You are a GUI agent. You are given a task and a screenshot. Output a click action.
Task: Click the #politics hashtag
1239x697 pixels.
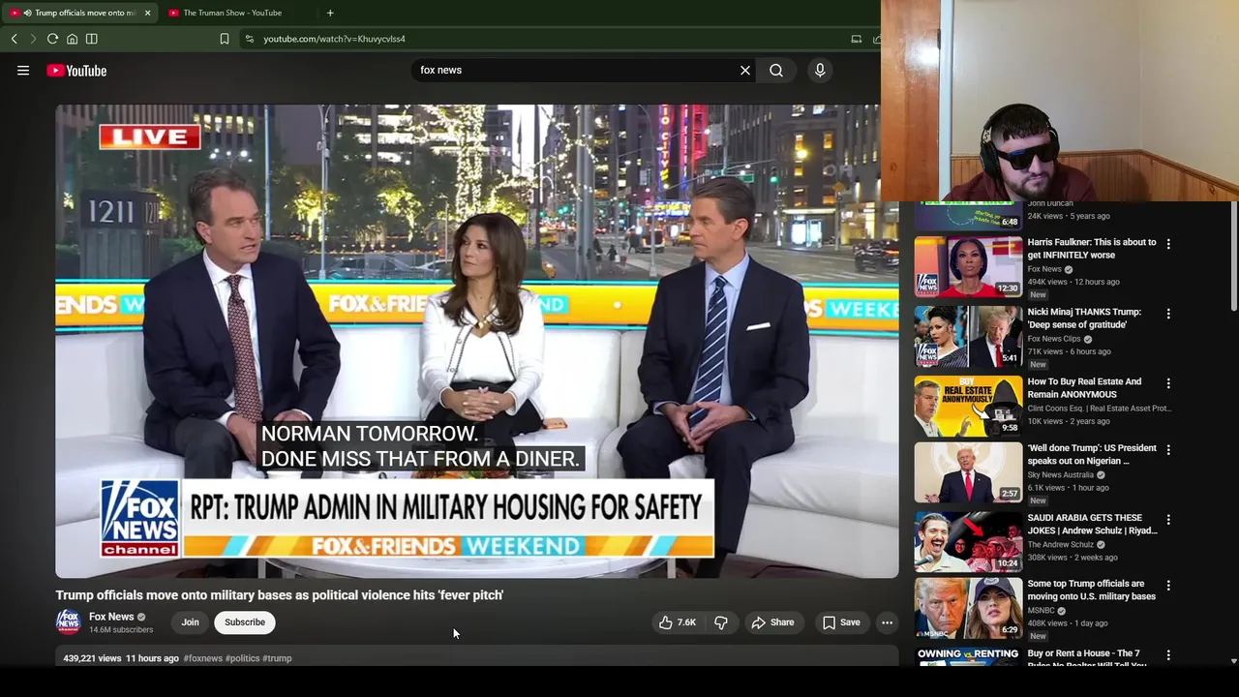pos(242,658)
